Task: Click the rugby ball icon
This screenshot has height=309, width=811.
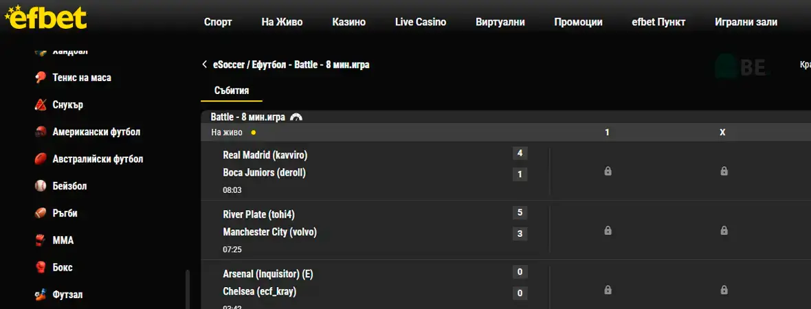Action: click(x=41, y=213)
